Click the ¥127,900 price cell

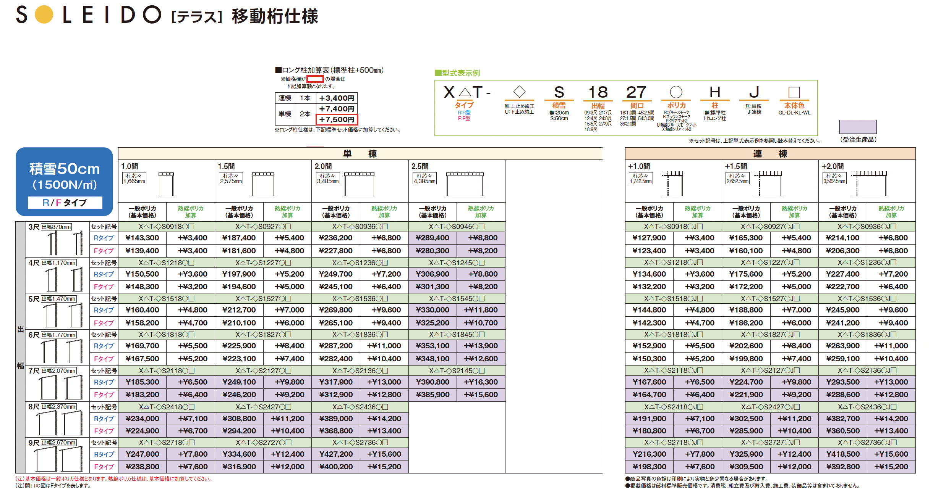pos(649,238)
